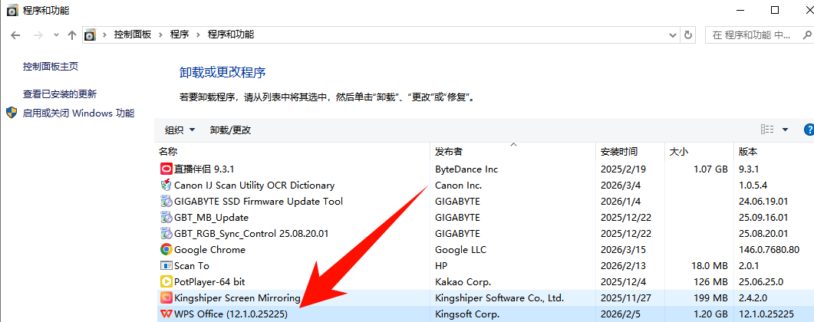Select 控制面板 in the breadcrumb path

tap(133, 34)
